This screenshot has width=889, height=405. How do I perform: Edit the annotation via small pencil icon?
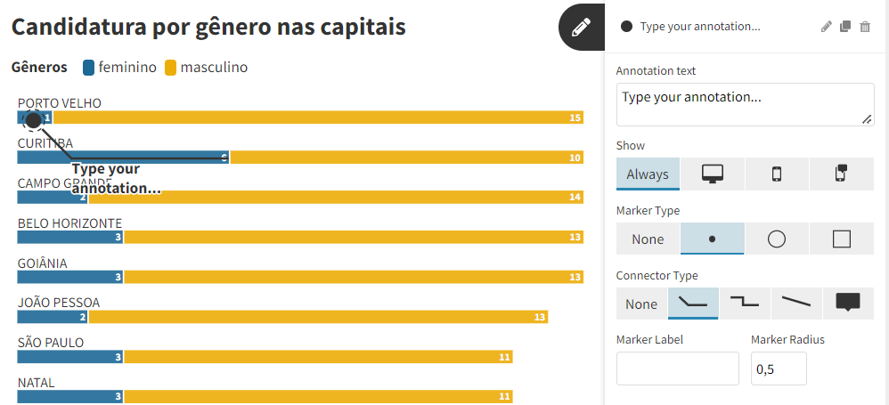[x=827, y=27]
